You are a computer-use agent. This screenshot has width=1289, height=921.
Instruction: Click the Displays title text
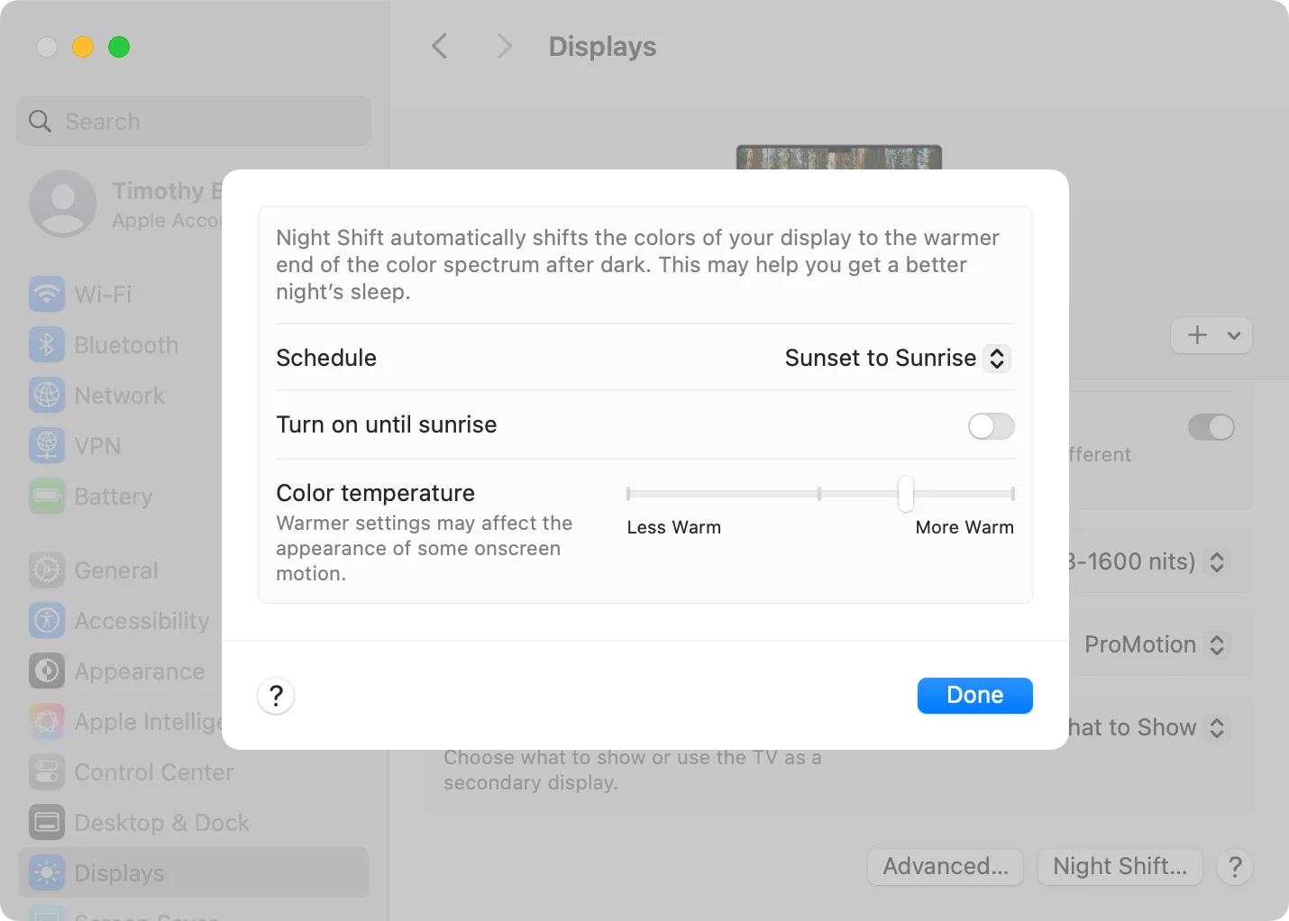click(x=602, y=46)
